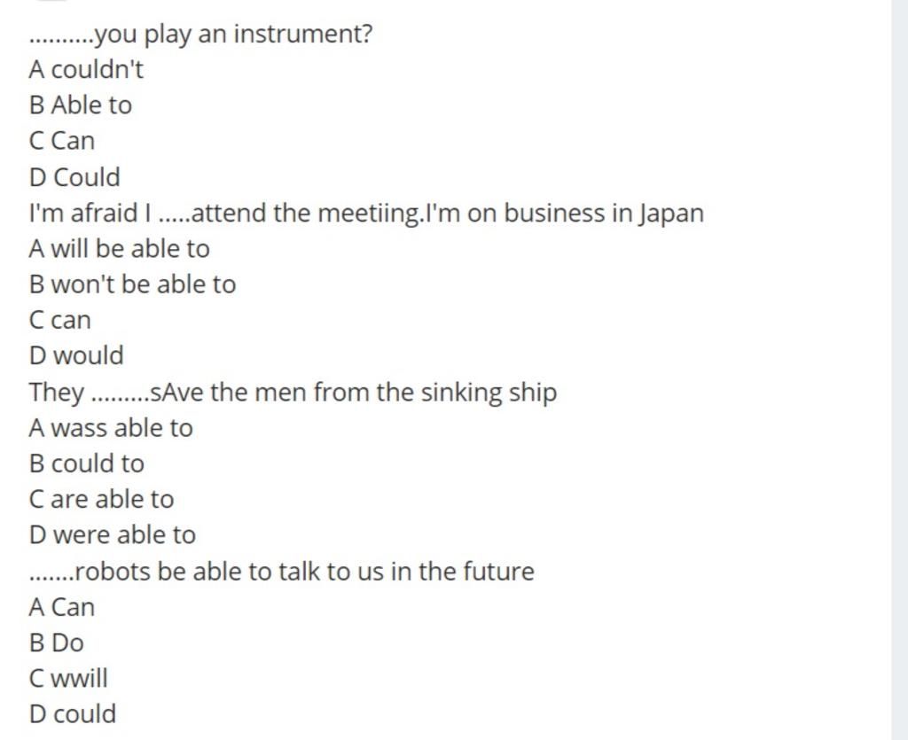Choose lowercase "D could" at bottom

coord(73,714)
